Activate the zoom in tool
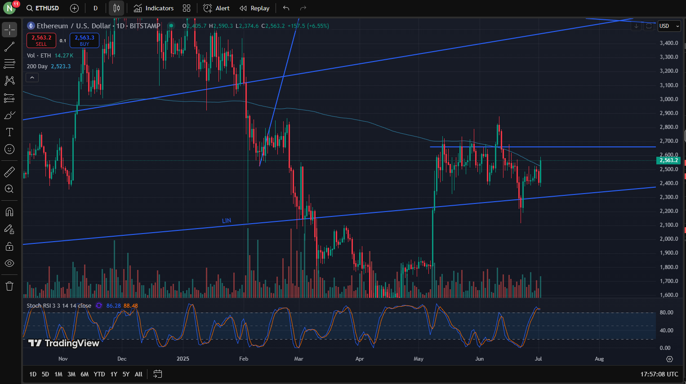 [9, 189]
